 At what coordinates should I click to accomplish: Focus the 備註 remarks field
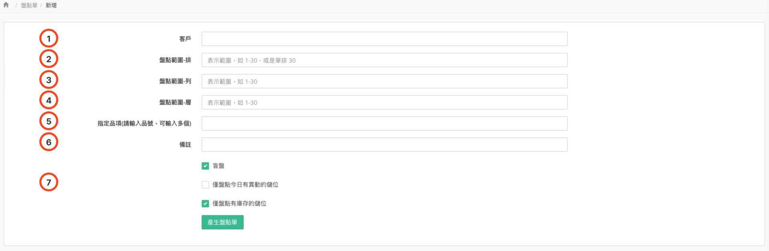(x=384, y=145)
